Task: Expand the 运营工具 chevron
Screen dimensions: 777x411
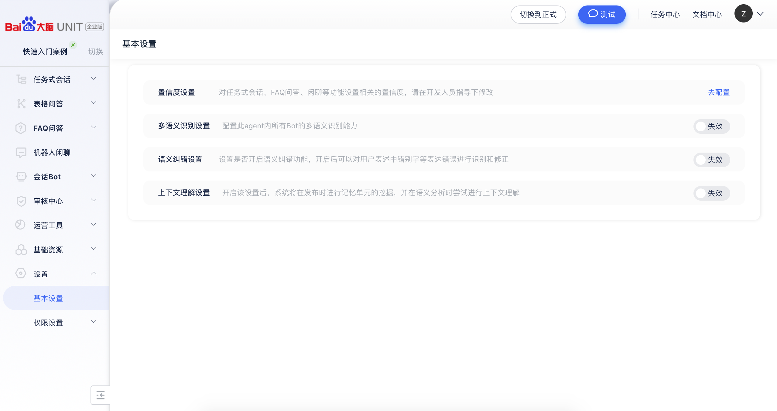Action: click(94, 224)
